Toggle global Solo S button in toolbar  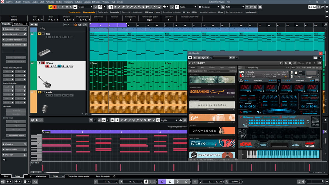[54, 7]
